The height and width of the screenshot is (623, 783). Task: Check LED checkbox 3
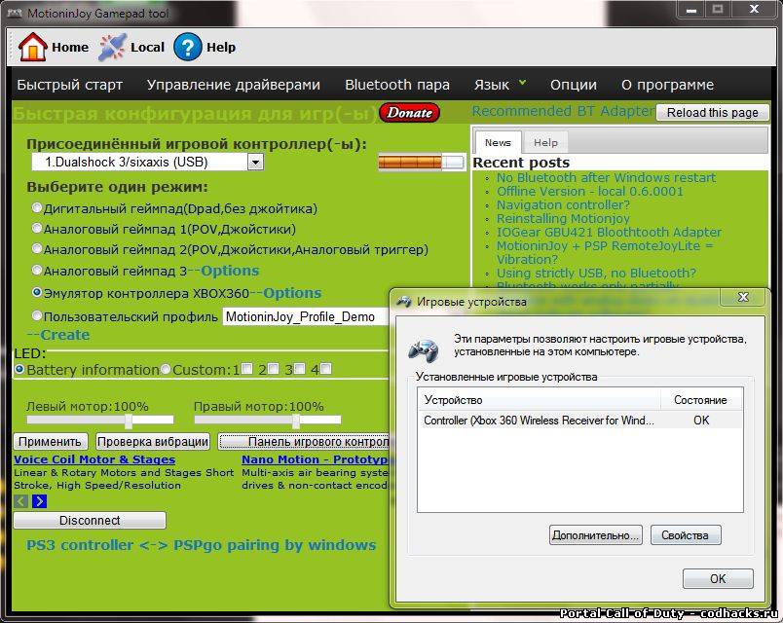click(x=299, y=368)
